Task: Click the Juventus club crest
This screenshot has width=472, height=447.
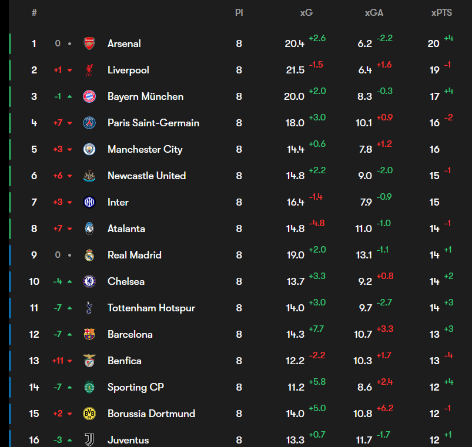Action: pyautogui.click(x=88, y=440)
